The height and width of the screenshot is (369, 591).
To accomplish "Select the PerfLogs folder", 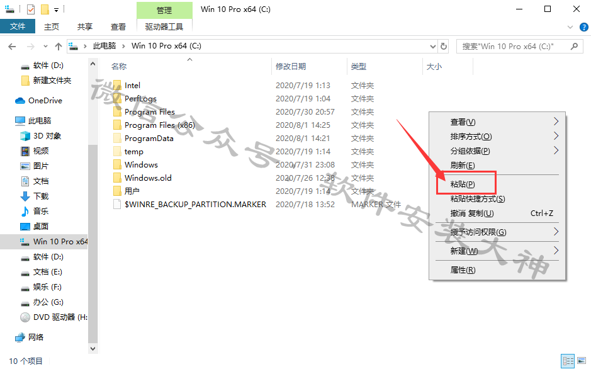I will point(140,98).
